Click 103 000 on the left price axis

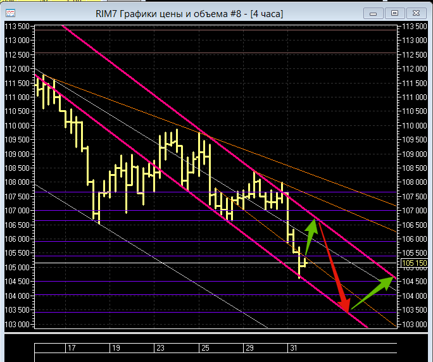click(17, 324)
